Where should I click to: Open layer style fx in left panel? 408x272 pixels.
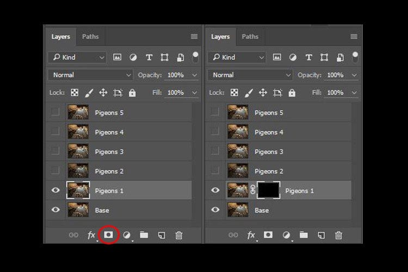[x=91, y=236]
